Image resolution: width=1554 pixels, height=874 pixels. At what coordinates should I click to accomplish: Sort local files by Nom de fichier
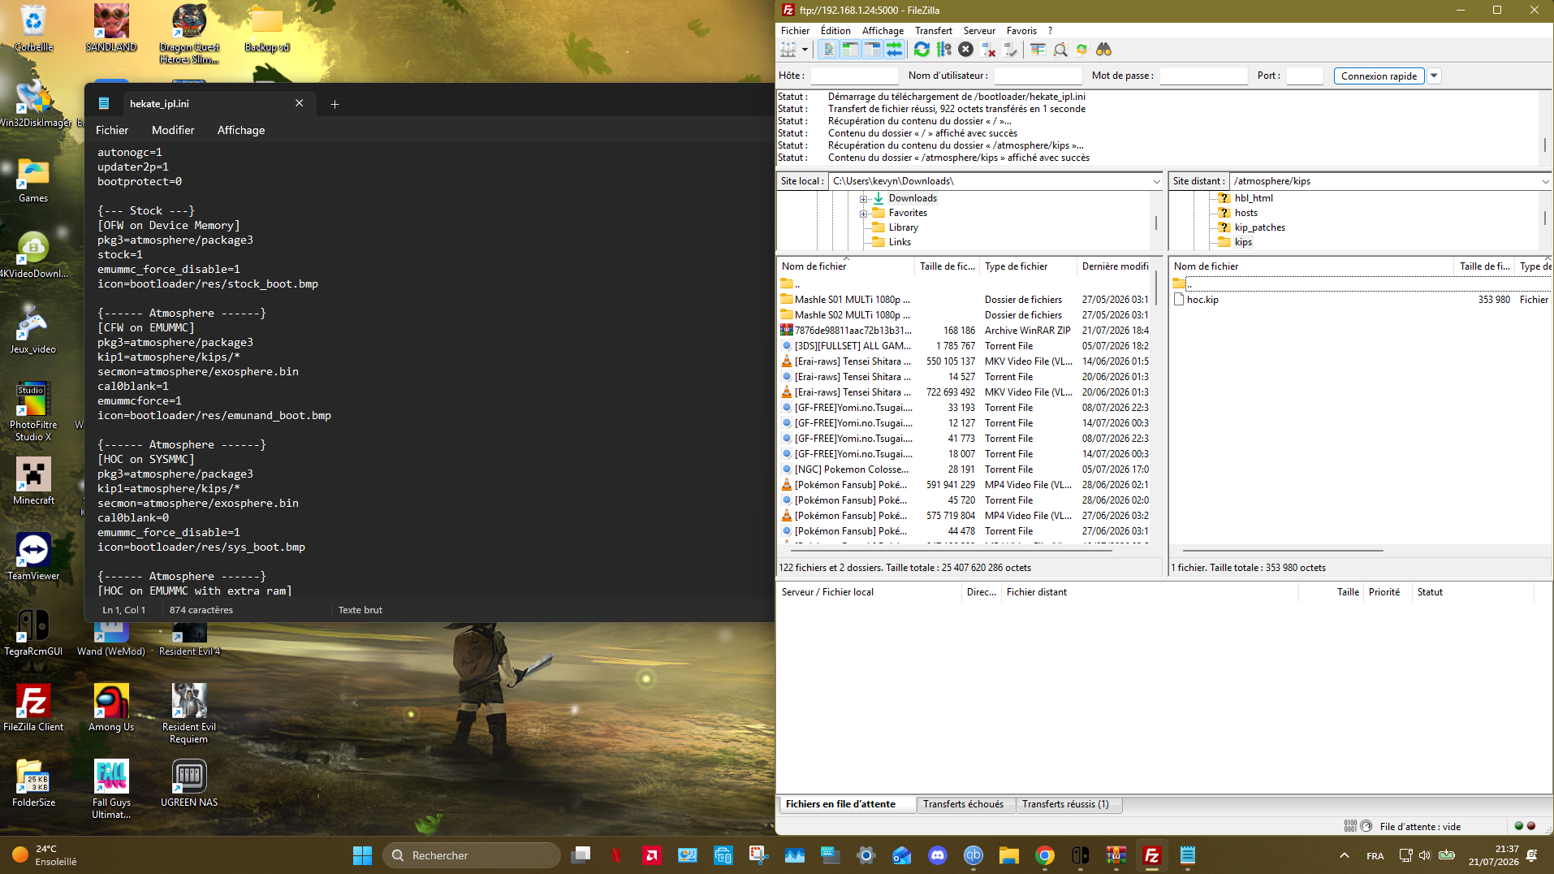tap(845, 266)
